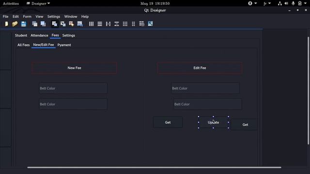Switch to the Attendance tab

(x=39, y=35)
